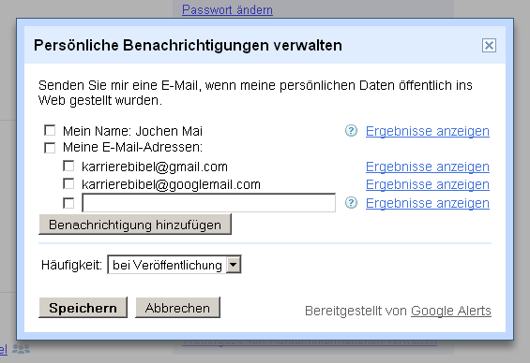
Task: Click the 'Meine E-Mail-Adressen:' label
Action: (x=132, y=147)
